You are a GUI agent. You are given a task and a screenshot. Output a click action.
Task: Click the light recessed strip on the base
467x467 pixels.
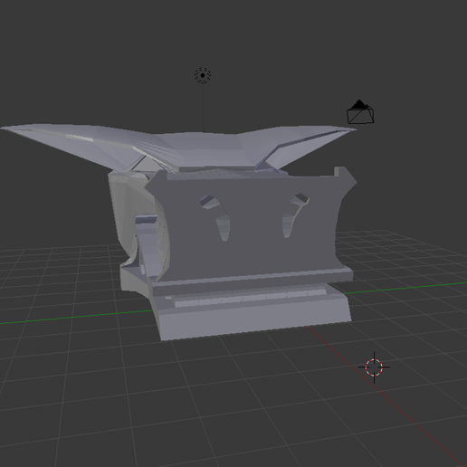251,298
